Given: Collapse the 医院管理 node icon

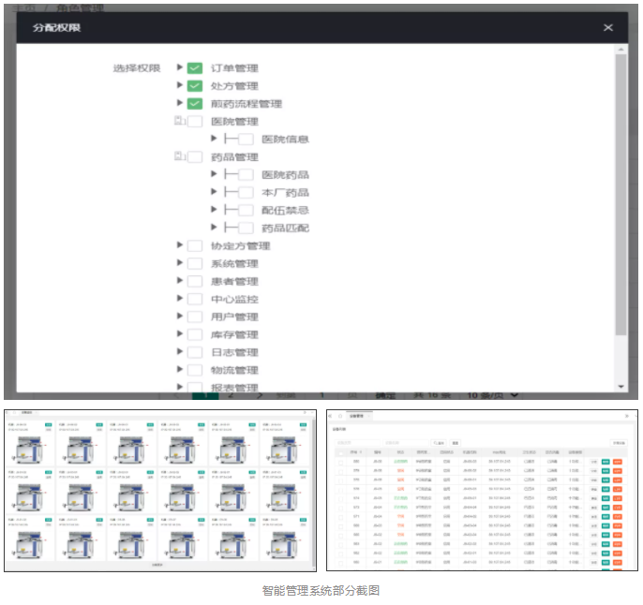Looking at the screenshot, I should click(x=180, y=122).
